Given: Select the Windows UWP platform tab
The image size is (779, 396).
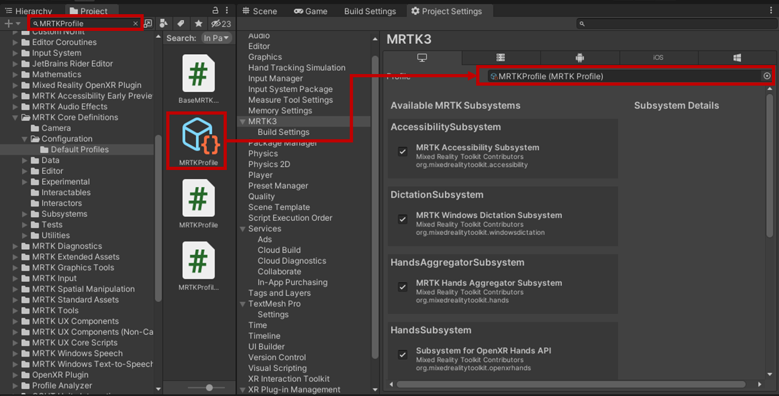Looking at the screenshot, I should [736, 57].
